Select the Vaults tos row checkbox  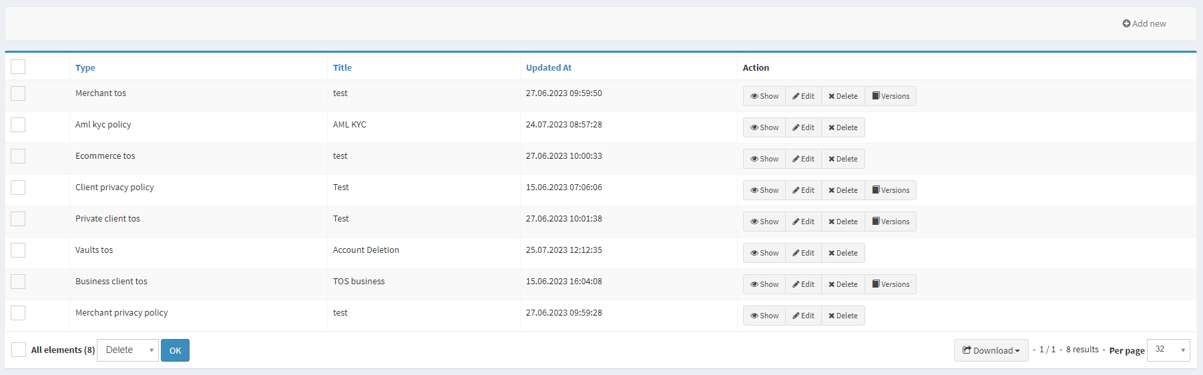click(18, 250)
